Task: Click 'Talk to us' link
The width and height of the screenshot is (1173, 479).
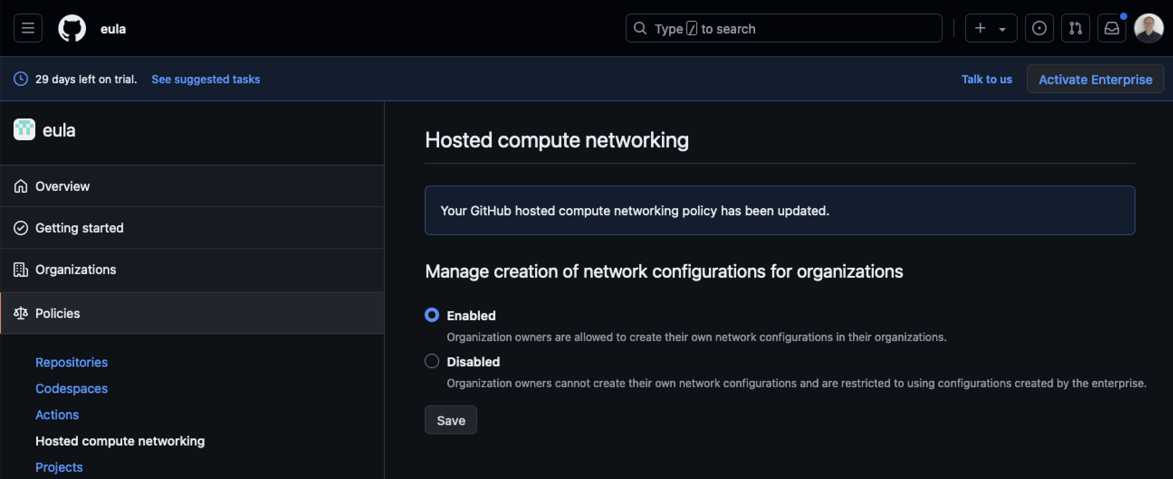Action: [986, 79]
